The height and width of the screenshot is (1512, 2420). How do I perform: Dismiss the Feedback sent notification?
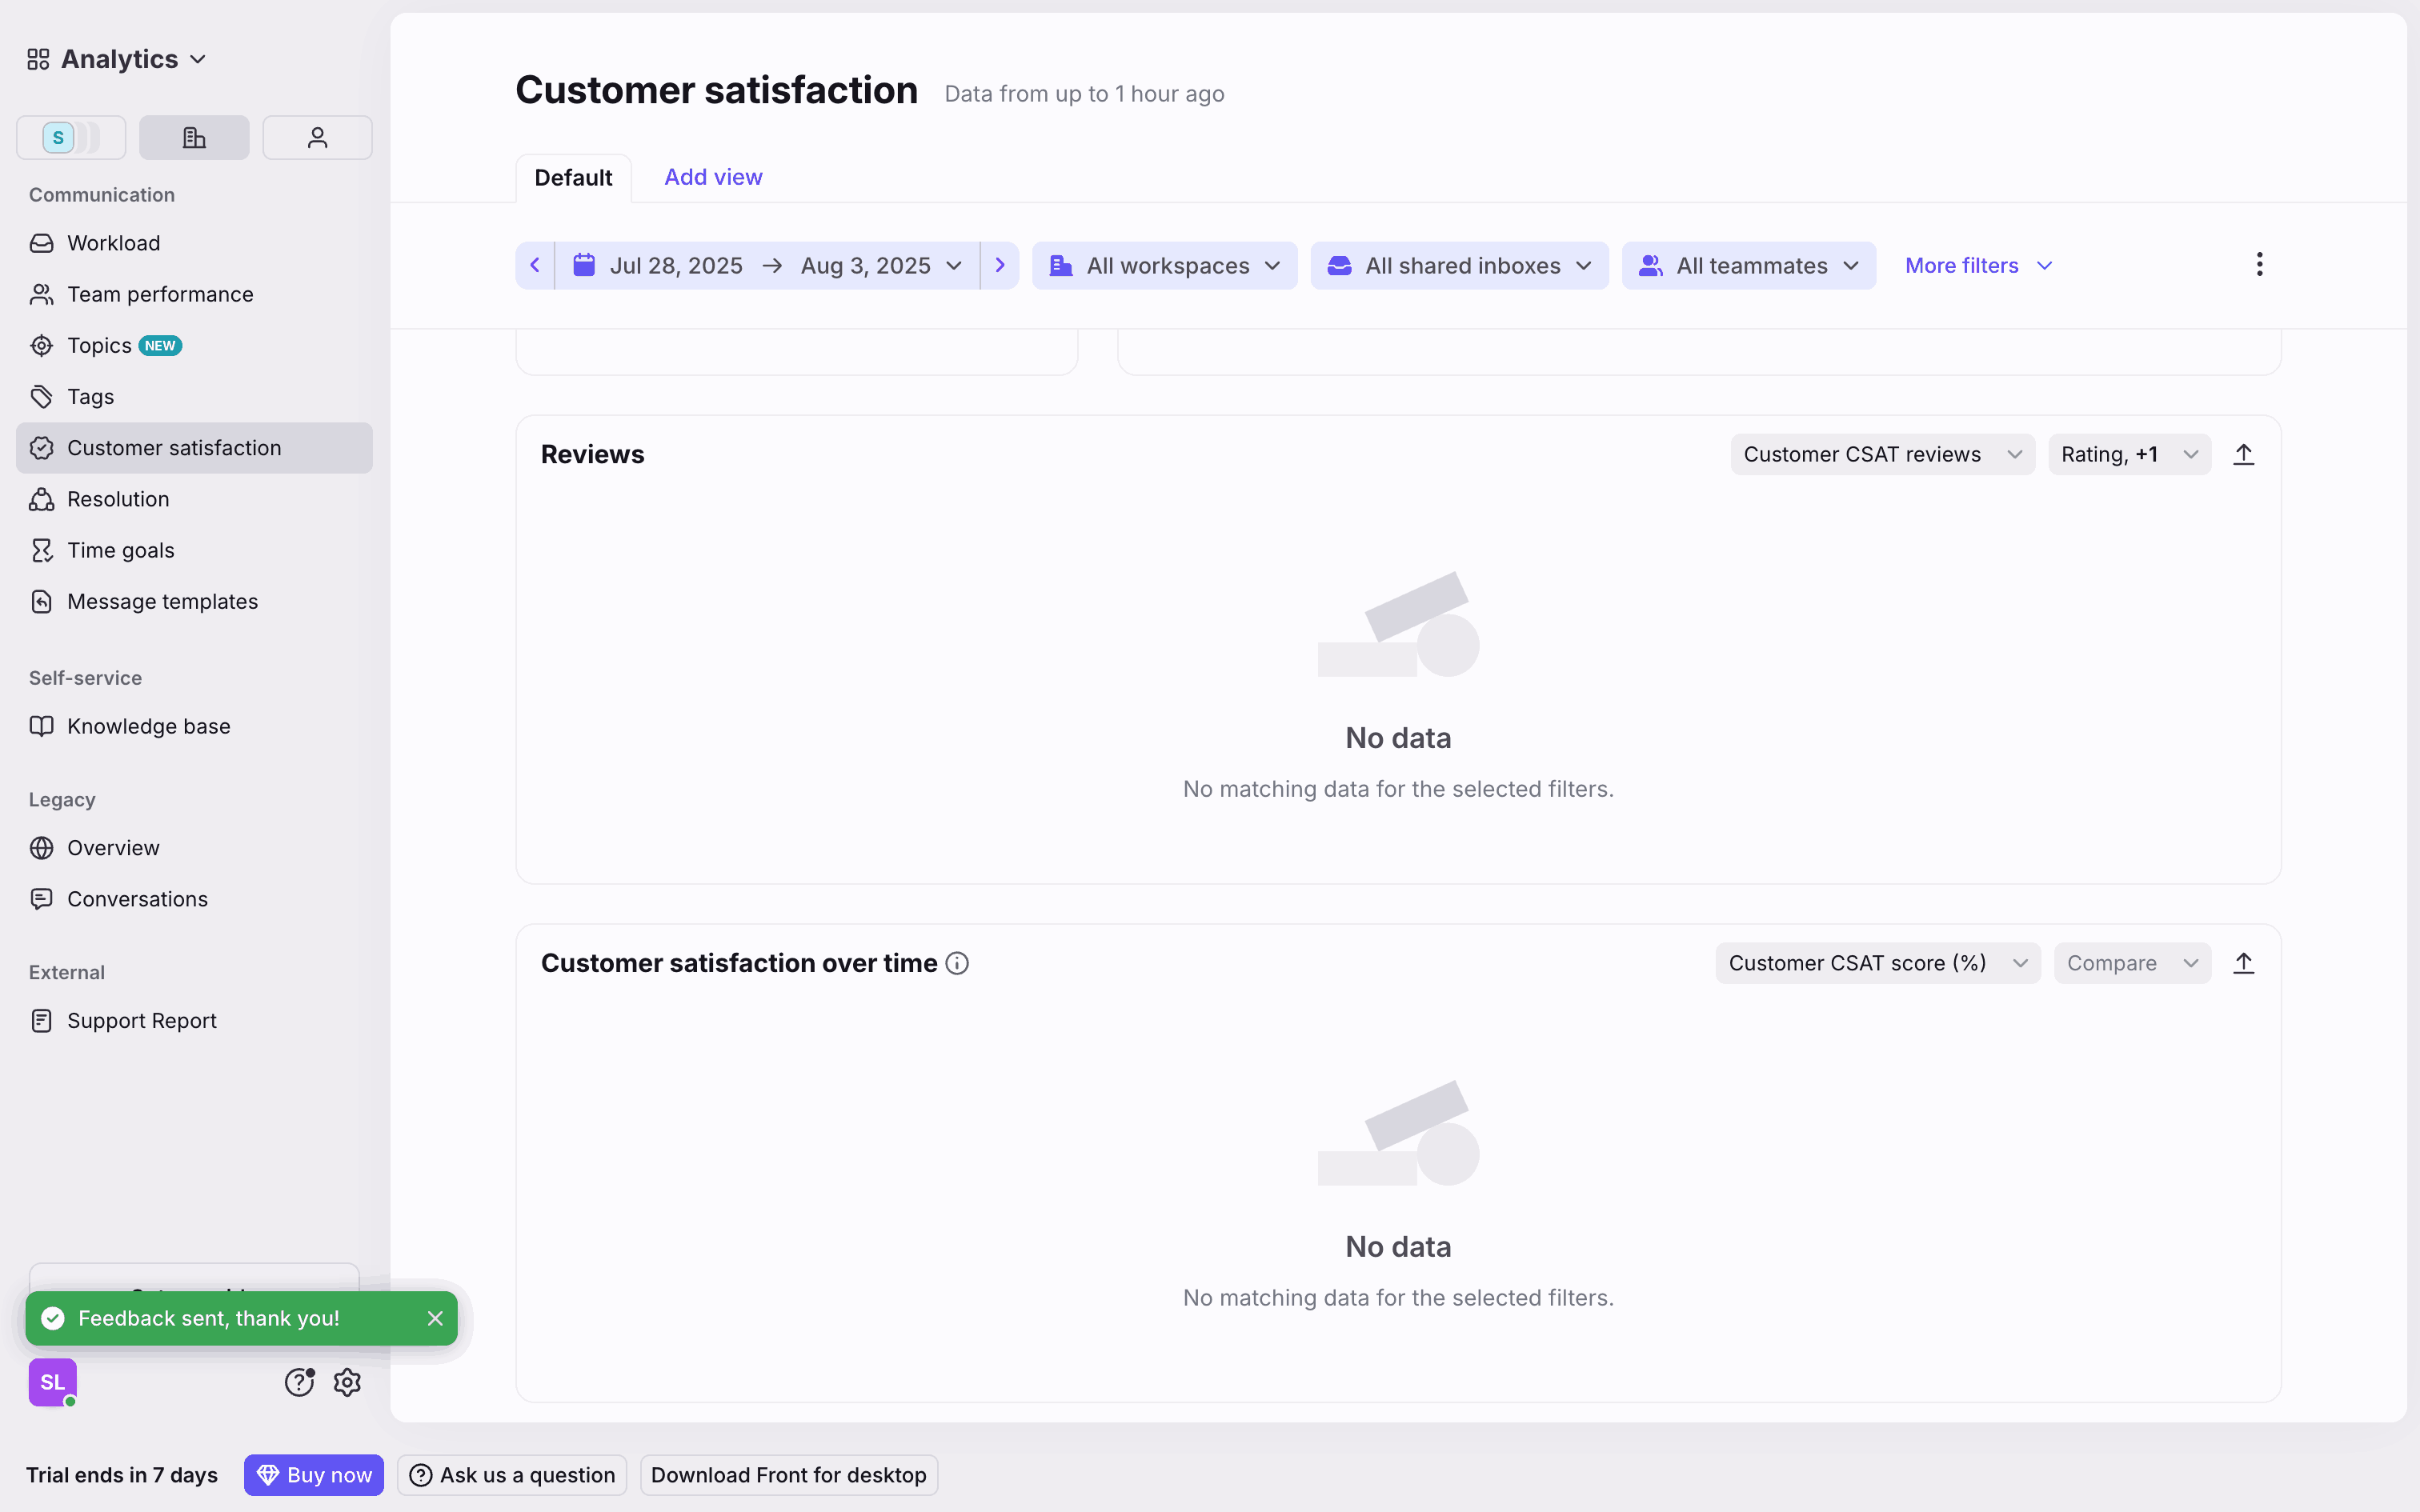tap(435, 1318)
